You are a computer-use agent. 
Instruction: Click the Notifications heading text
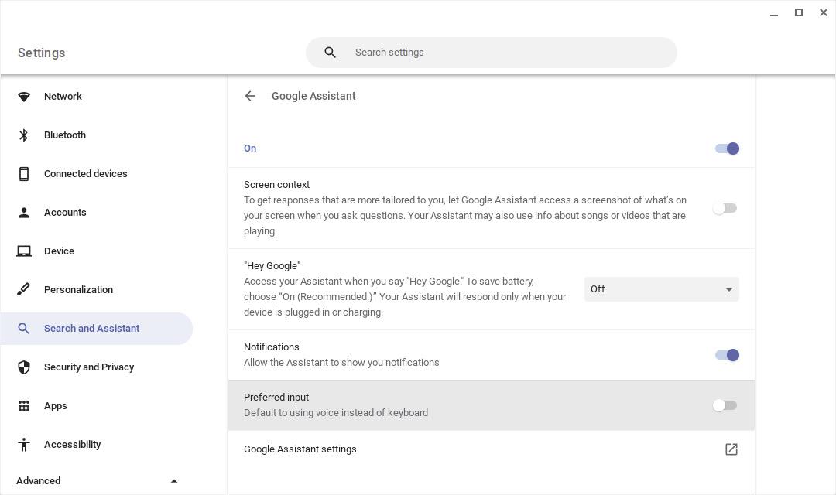pyautogui.click(x=272, y=346)
